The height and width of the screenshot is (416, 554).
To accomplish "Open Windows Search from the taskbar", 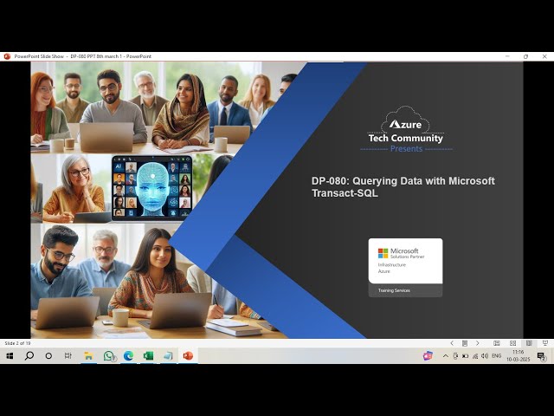I will point(29,356).
